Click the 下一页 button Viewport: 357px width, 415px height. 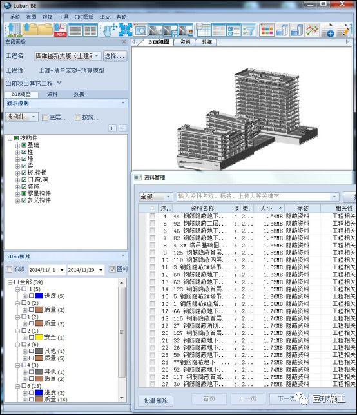[x=287, y=398]
